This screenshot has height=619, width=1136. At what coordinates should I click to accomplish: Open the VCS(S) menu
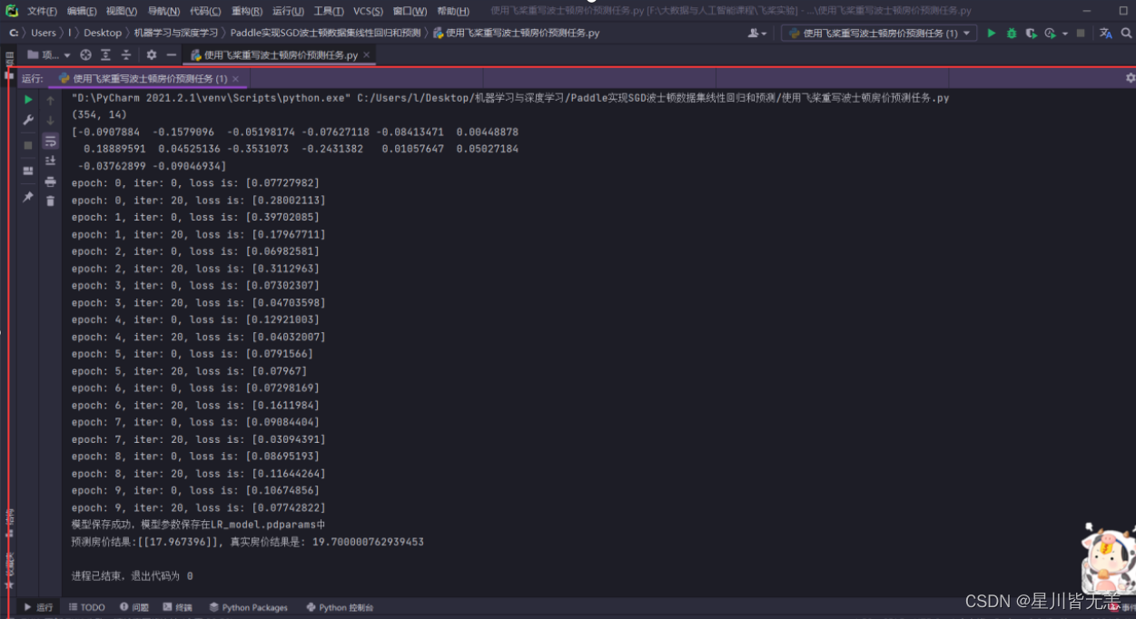[x=368, y=11]
